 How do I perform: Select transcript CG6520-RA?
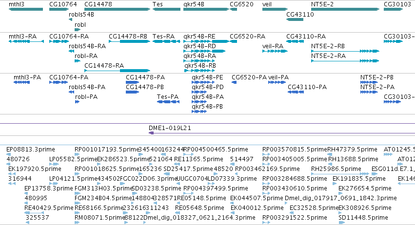(234, 41)
